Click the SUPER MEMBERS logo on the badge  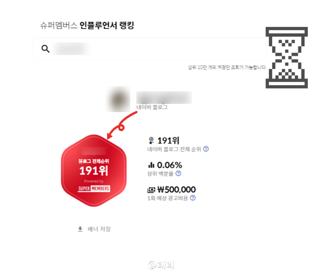(94, 189)
